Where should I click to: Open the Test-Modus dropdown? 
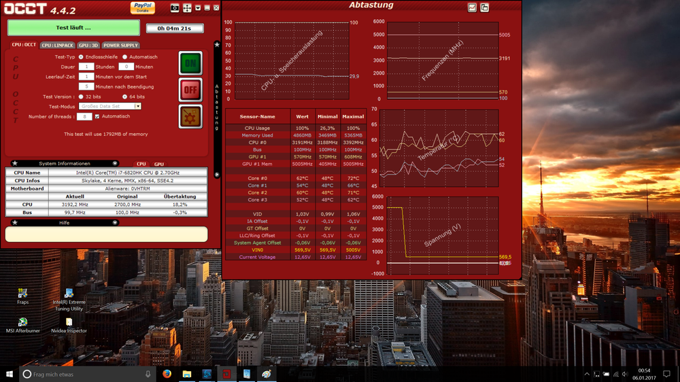pos(138,107)
